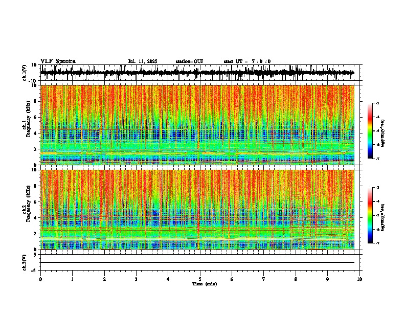Click the ch.1 spectrogram "6" kHz tick label
The image size is (405, 313).
point(36,117)
